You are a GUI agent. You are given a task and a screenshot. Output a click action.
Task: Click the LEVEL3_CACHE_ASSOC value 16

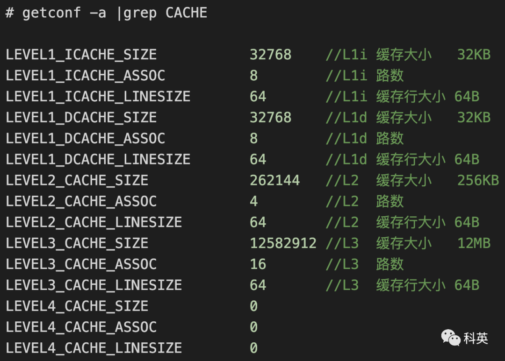click(x=258, y=264)
